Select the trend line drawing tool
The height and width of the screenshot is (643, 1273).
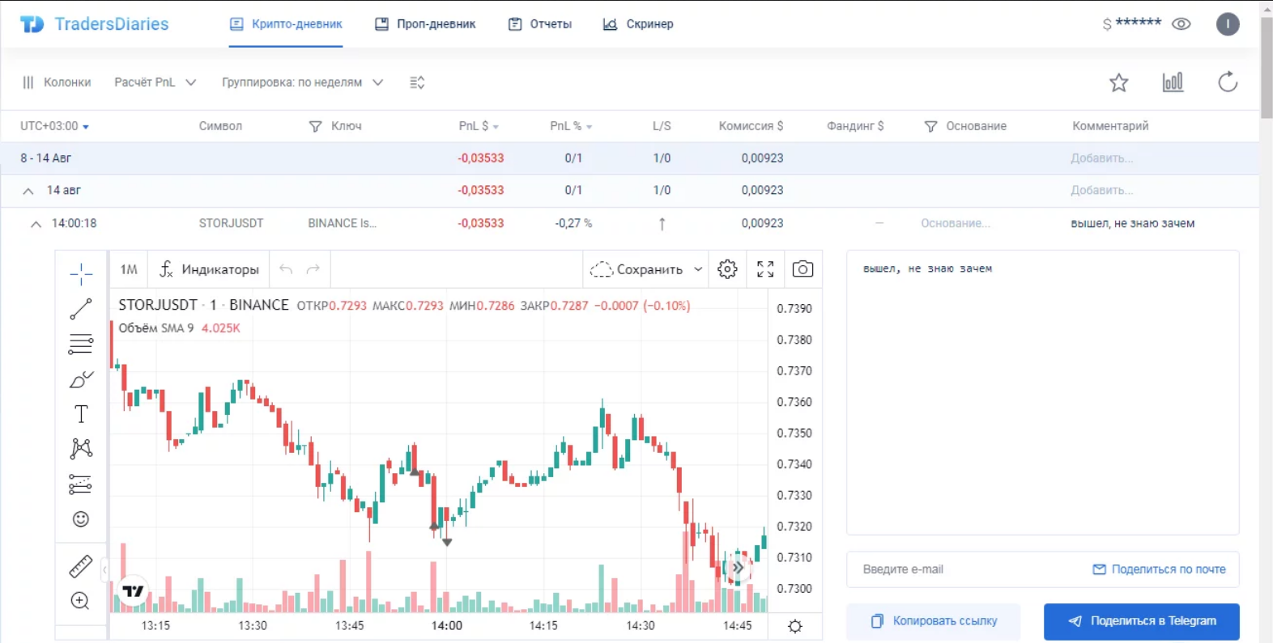[81, 309]
